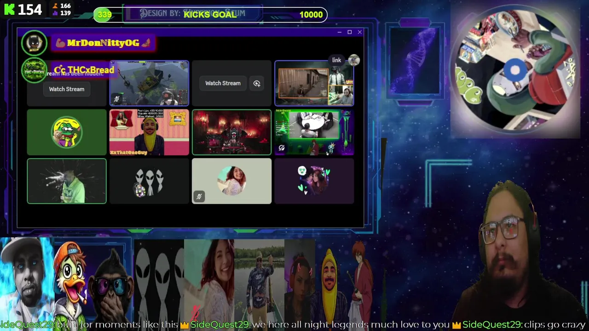The width and height of the screenshot is (589, 331).
Task: Select the couple with hearts avatar tile
Action: [314, 181]
